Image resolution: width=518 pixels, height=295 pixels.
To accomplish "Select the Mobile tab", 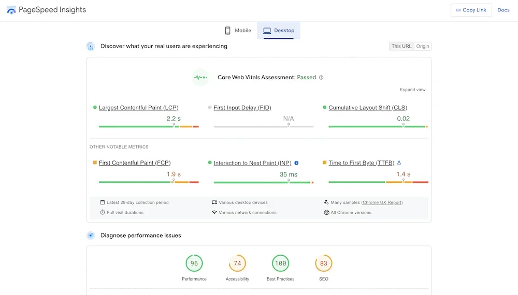I will (x=238, y=31).
